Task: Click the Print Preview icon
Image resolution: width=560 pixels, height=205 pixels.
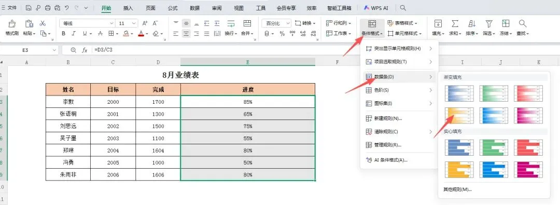Action: [58, 7]
